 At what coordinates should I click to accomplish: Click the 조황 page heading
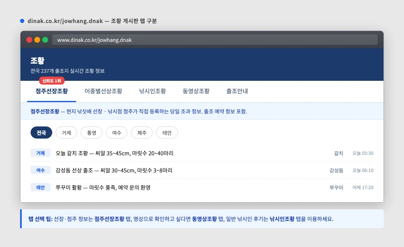(37, 61)
